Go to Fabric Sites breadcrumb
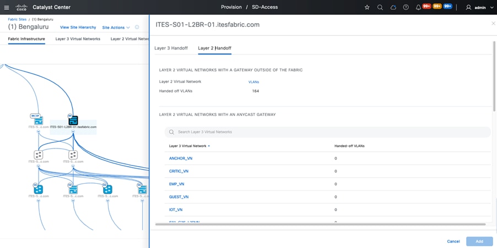Image resolution: width=497 pixels, height=248 pixels. click(18, 19)
